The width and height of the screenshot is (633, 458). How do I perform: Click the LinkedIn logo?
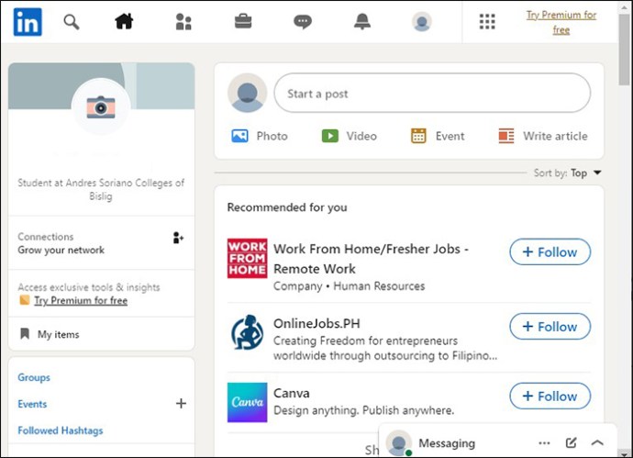pyautogui.click(x=28, y=22)
